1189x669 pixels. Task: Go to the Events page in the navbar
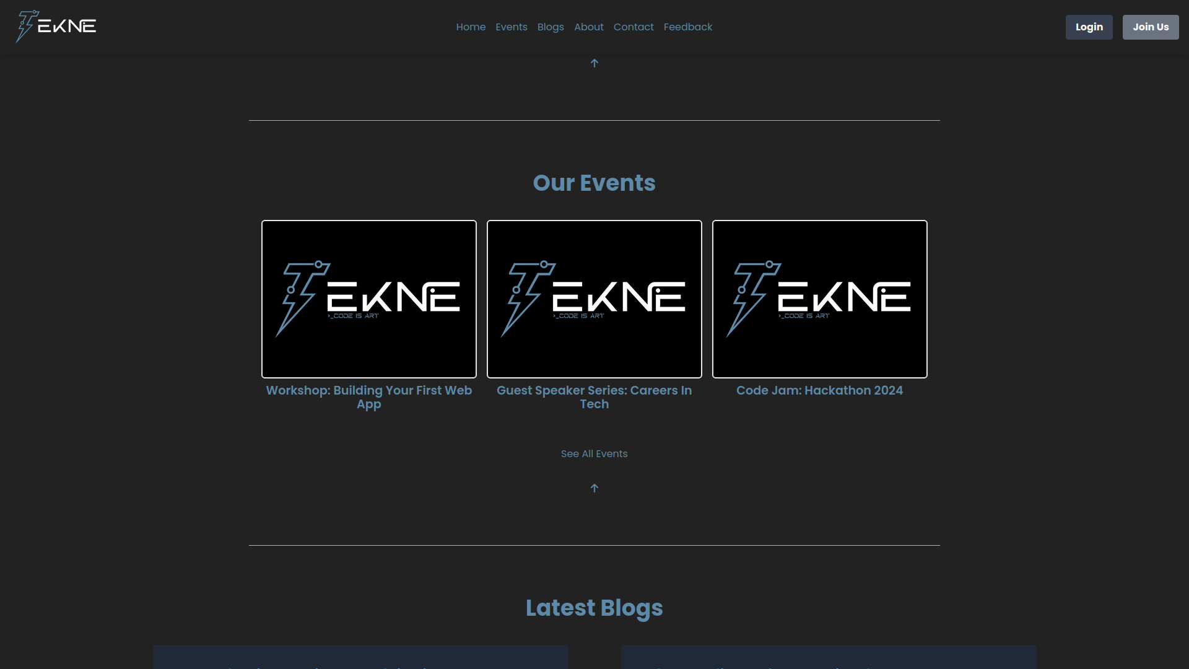(x=511, y=27)
